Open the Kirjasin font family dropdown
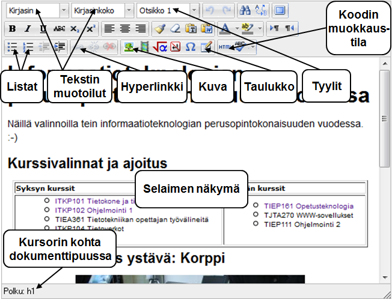Image resolution: width=392 pixels, height=299 pixels. [x=37, y=10]
